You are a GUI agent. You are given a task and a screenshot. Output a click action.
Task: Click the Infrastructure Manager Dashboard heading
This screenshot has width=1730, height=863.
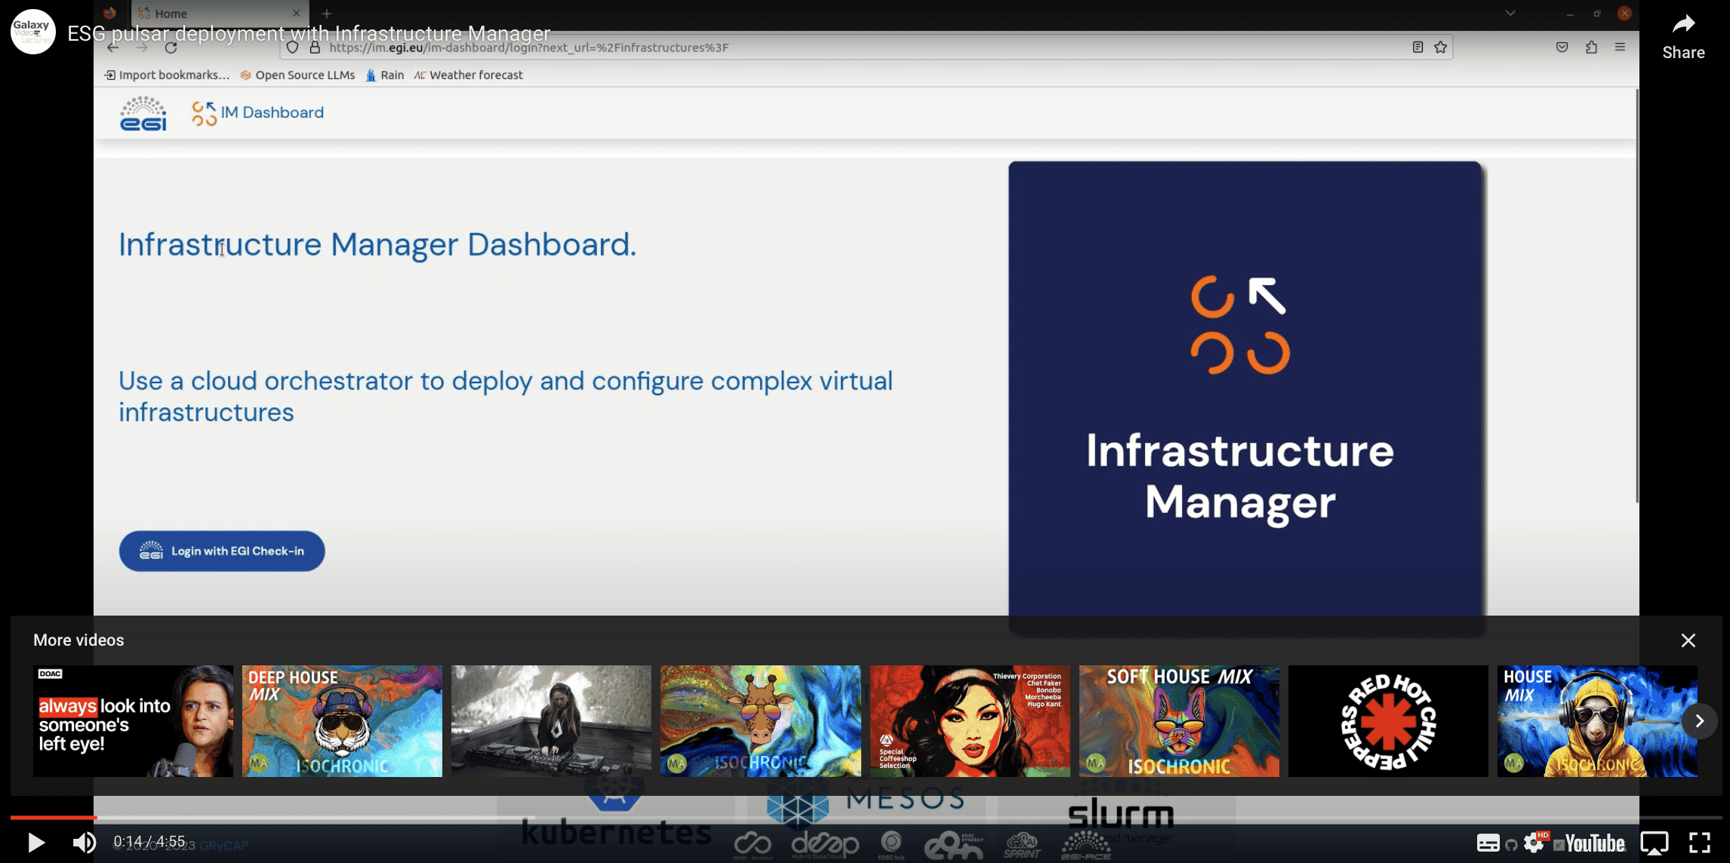(377, 244)
